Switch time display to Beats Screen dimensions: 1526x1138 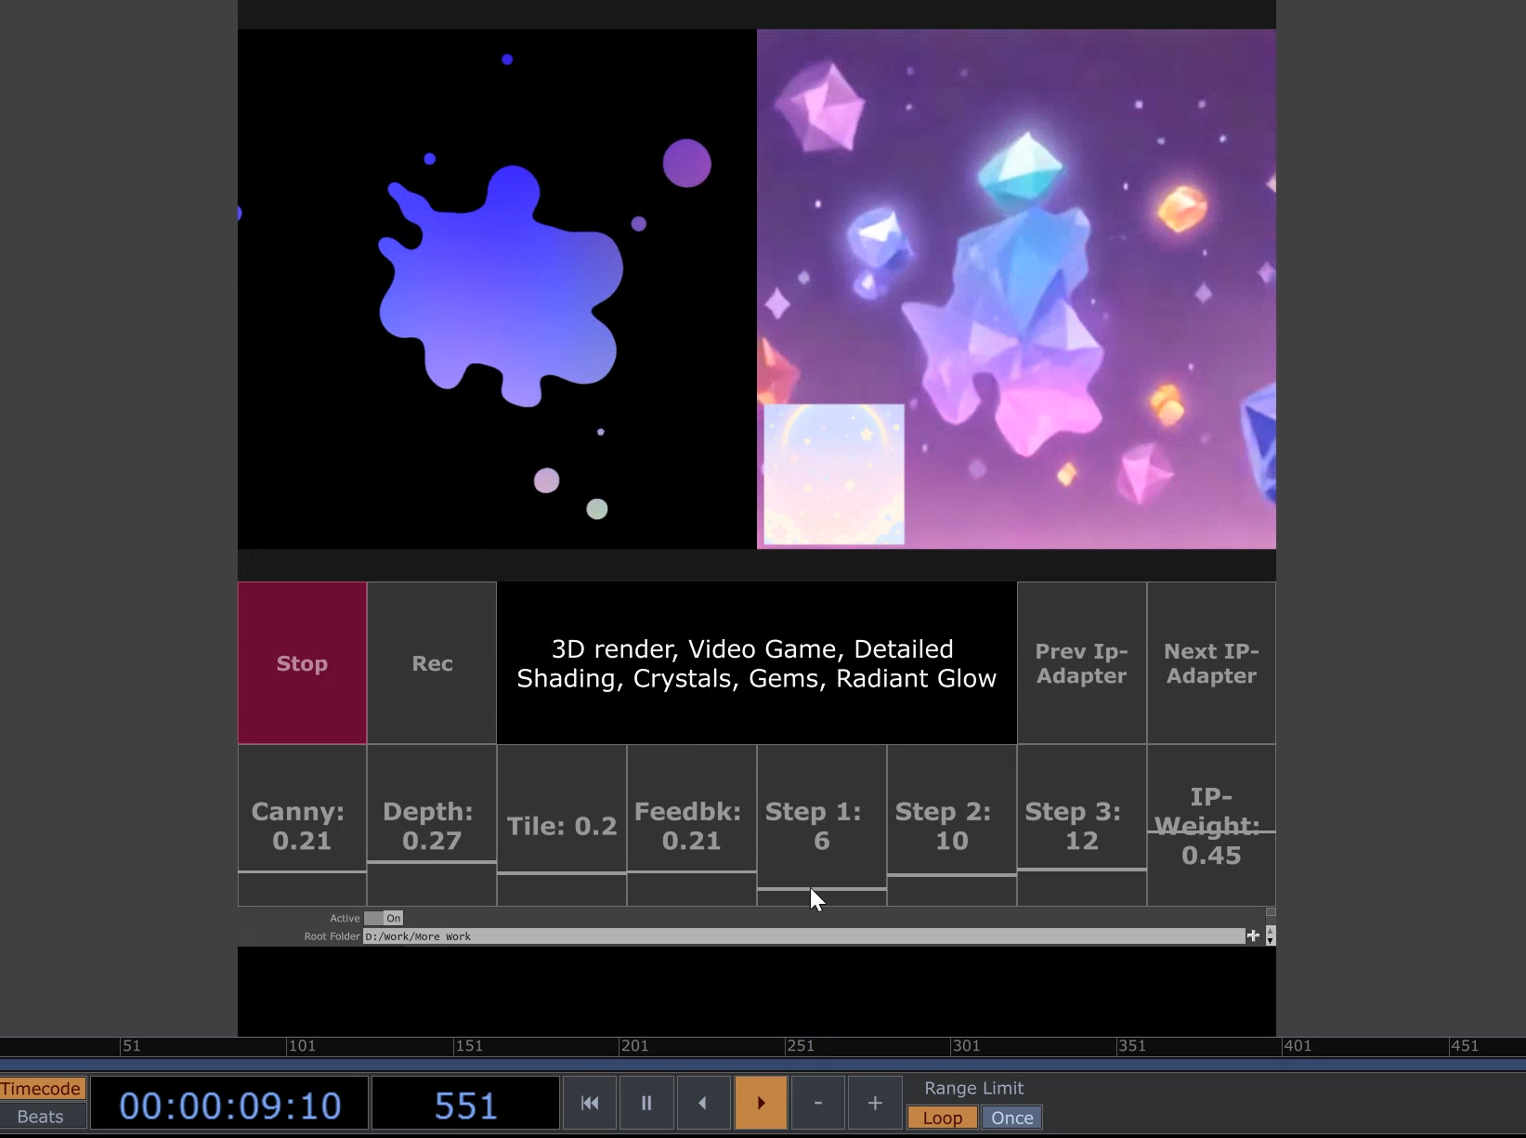pyautogui.click(x=42, y=1117)
